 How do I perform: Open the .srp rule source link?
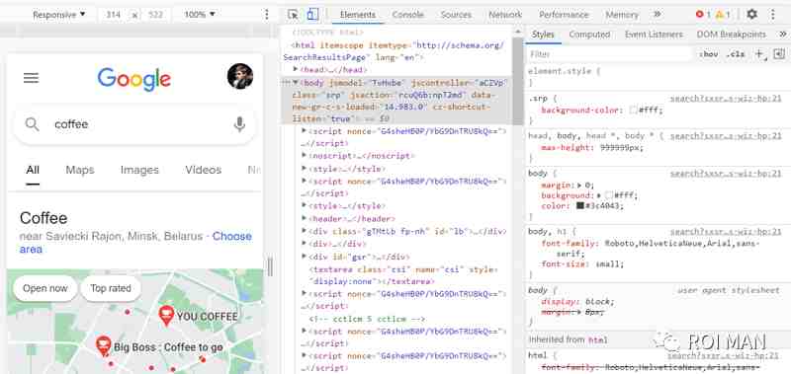pyautogui.click(x=726, y=99)
